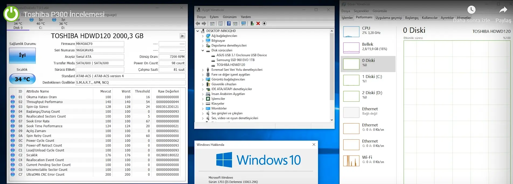Switch to the Kullanıcılar tab
This screenshot has height=184, width=513.
coord(429,18)
